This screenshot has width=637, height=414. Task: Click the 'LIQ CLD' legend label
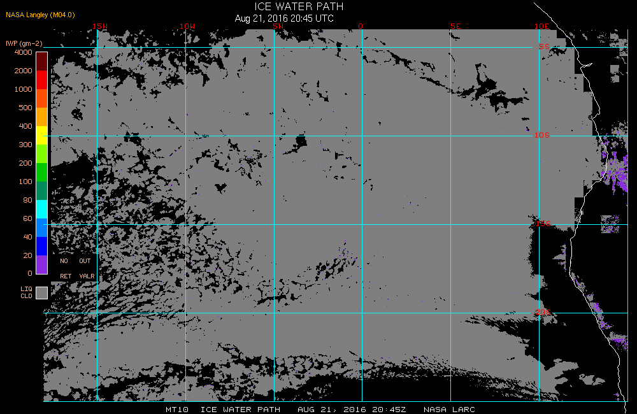point(26,292)
